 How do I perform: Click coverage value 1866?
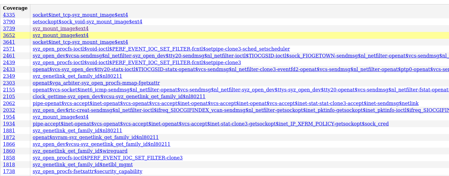[x=9, y=144]
